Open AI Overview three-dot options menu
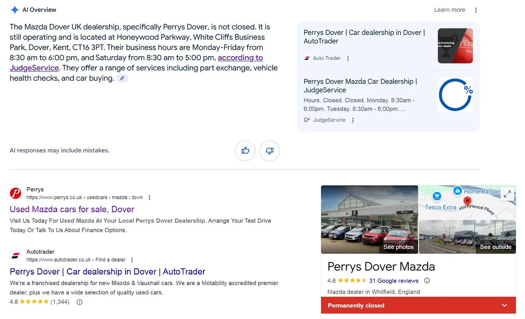Viewport: 525px width, 319px height. pyautogui.click(x=476, y=10)
